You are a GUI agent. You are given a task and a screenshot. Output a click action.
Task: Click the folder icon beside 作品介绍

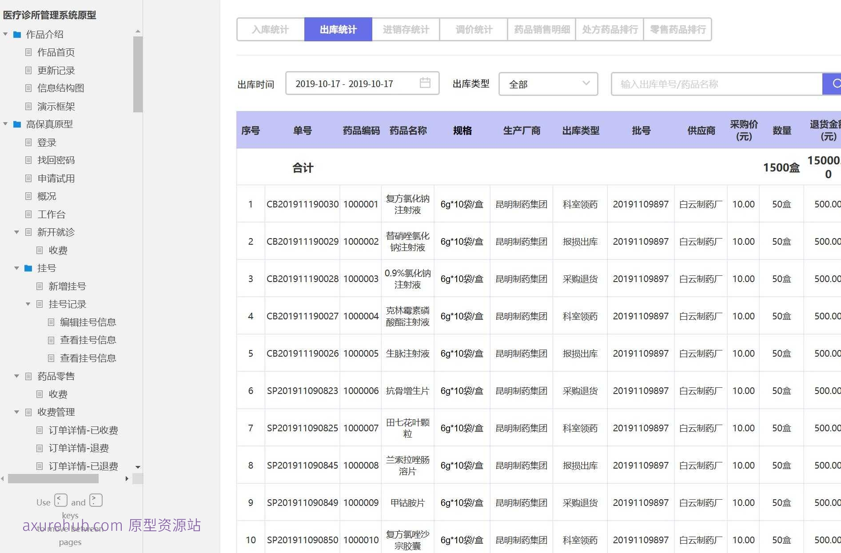click(16, 34)
